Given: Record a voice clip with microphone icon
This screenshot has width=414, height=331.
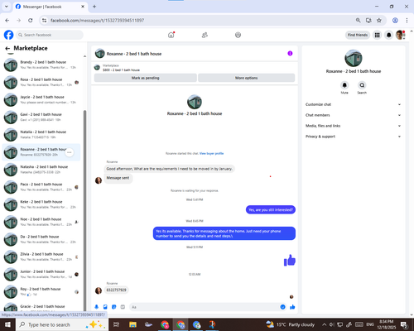Looking at the screenshot, I should tap(97, 307).
